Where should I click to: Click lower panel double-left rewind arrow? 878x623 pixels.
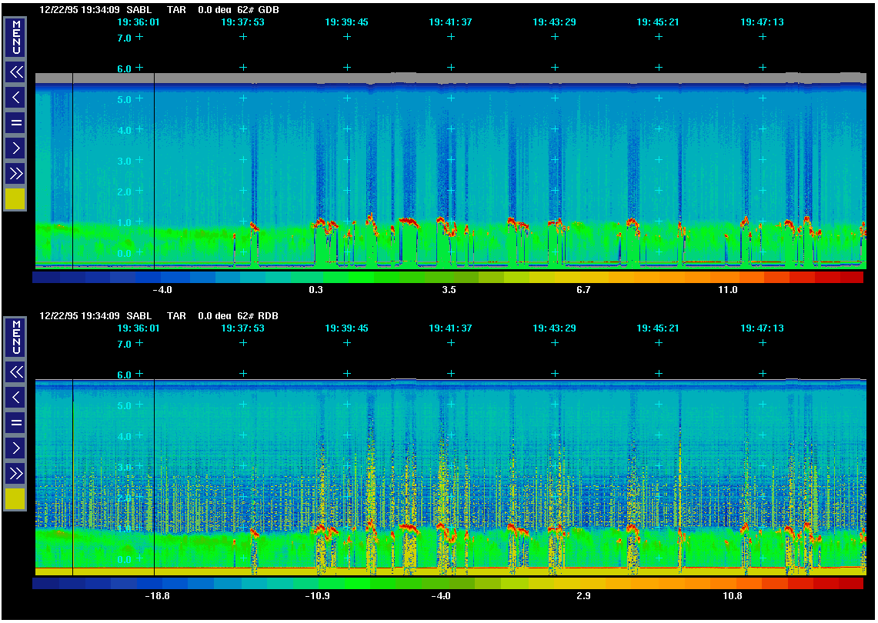(x=15, y=373)
